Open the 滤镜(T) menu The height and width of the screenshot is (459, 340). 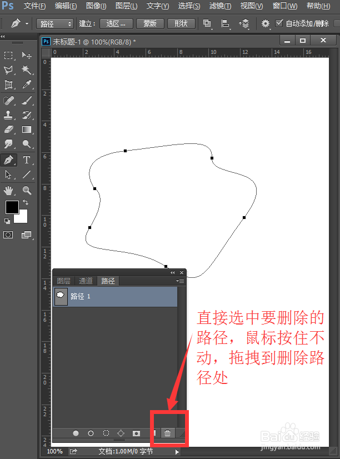point(221,6)
